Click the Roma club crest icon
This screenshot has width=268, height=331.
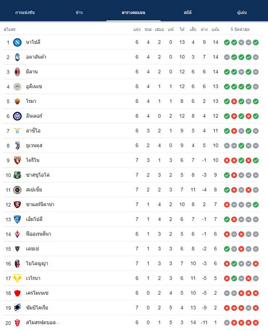pyautogui.click(x=17, y=101)
